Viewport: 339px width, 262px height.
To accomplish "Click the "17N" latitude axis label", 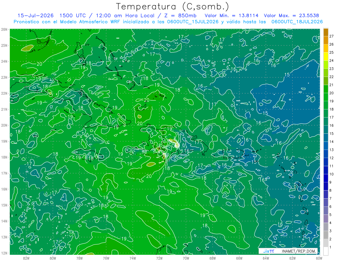I will point(4,173).
